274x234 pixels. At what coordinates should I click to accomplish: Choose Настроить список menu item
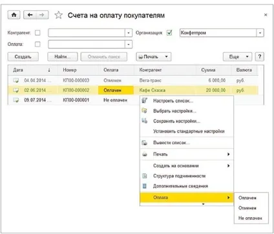[187, 101]
